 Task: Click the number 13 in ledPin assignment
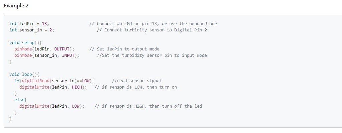pyautogui.click(x=44, y=23)
